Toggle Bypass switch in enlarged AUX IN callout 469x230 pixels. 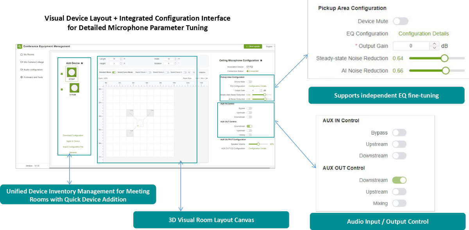(399, 133)
